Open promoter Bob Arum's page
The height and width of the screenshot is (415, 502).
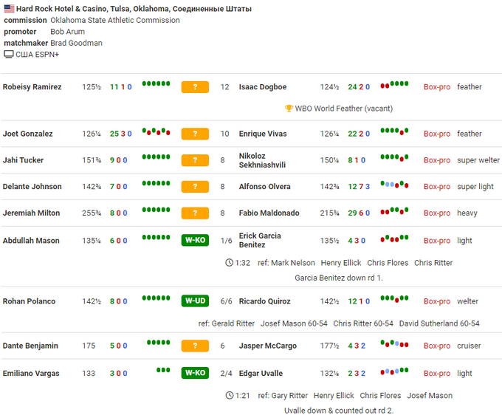[x=67, y=32]
